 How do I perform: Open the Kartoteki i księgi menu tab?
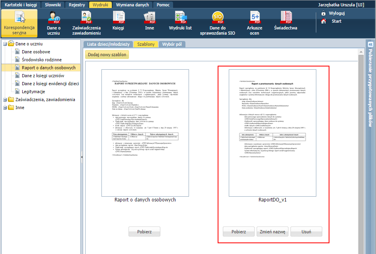[x=21, y=5]
